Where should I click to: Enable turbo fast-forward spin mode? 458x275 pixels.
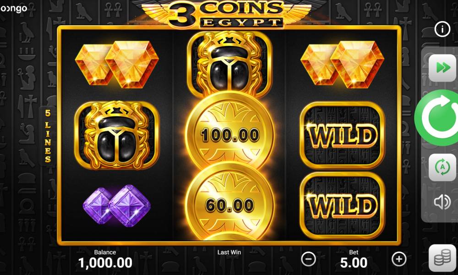click(x=442, y=68)
